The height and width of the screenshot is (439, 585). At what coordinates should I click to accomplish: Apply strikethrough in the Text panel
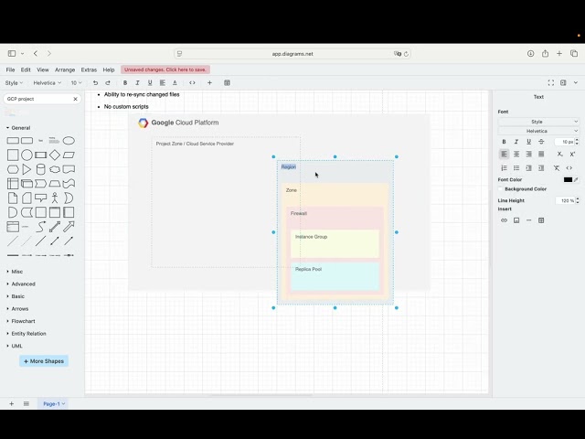[541, 142]
